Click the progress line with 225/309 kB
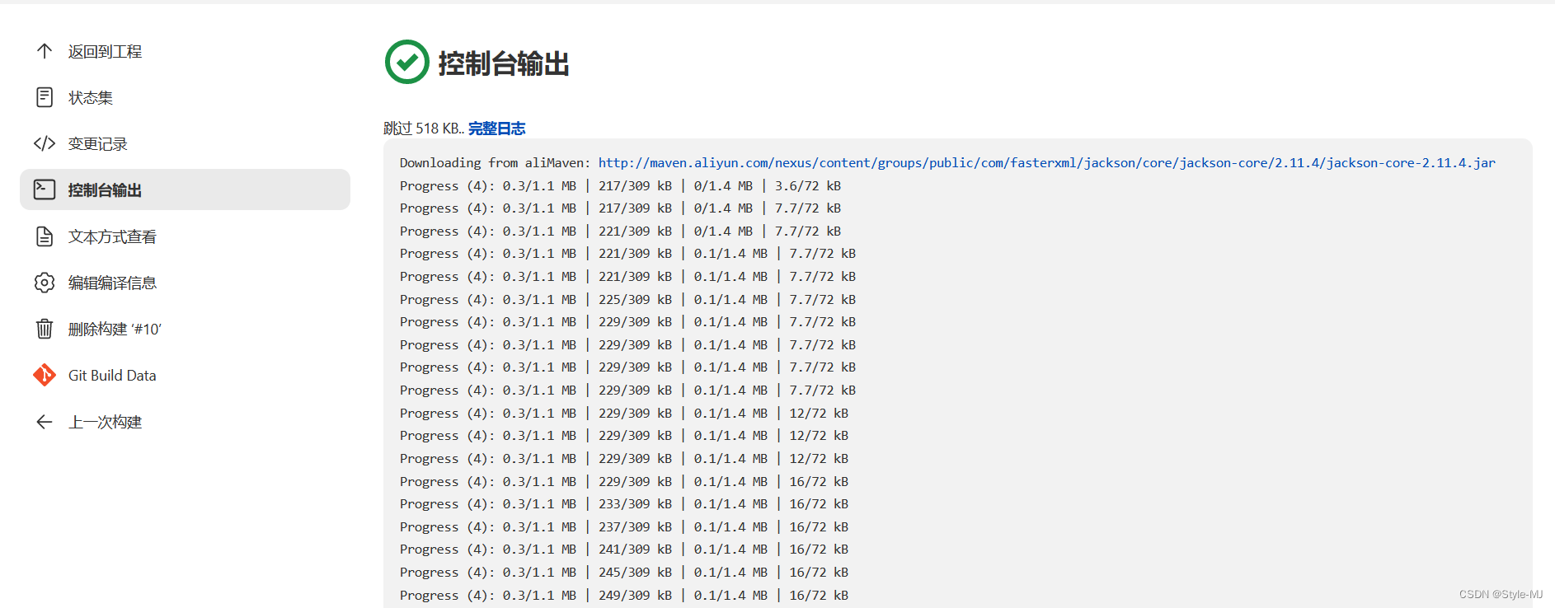The height and width of the screenshot is (608, 1555). click(627, 300)
